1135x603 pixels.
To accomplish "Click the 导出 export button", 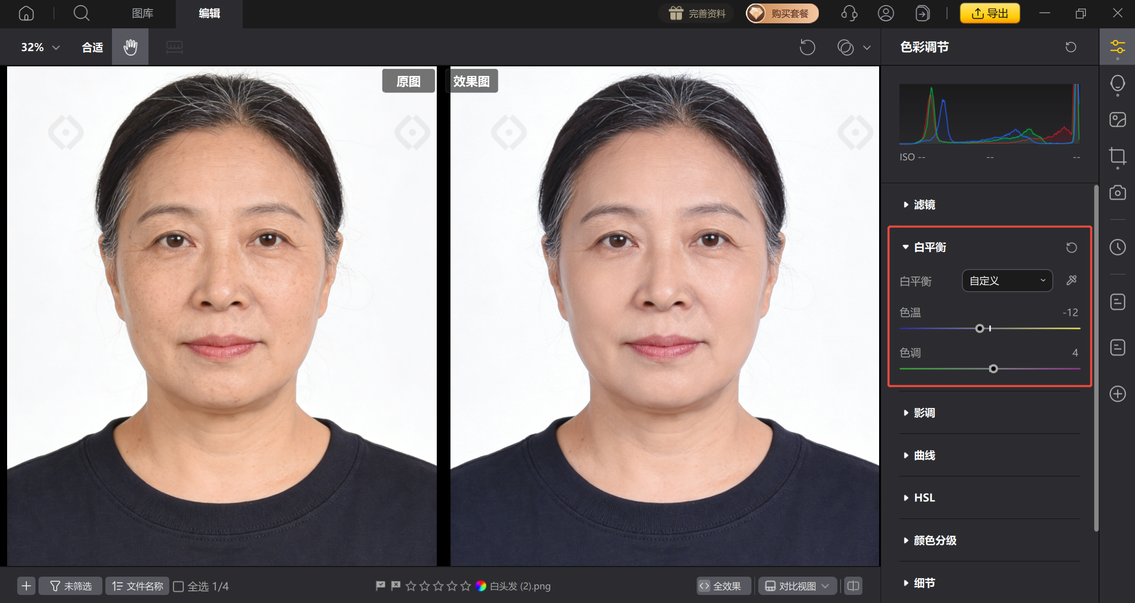I will (x=989, y=13).
